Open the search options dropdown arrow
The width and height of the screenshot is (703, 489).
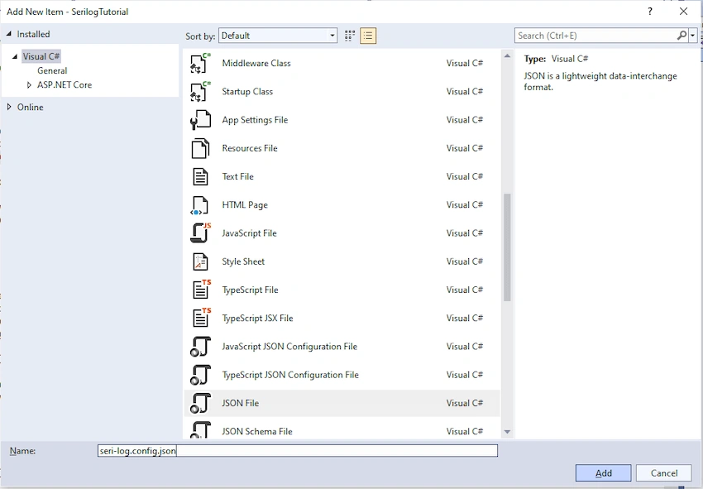[x=693, y=36]
